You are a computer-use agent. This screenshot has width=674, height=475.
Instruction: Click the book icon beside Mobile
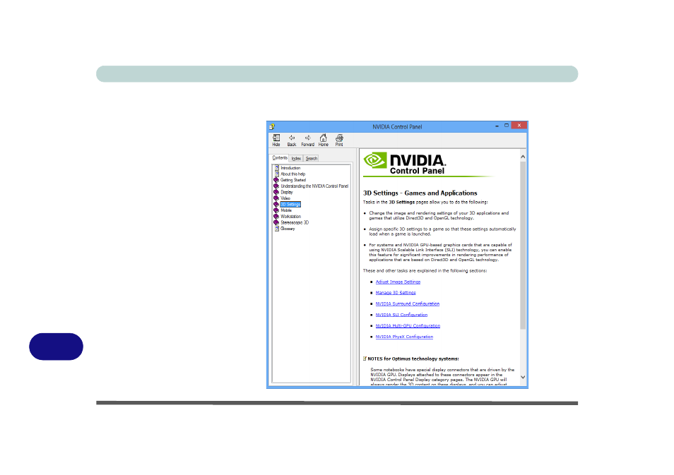(276, 210)
